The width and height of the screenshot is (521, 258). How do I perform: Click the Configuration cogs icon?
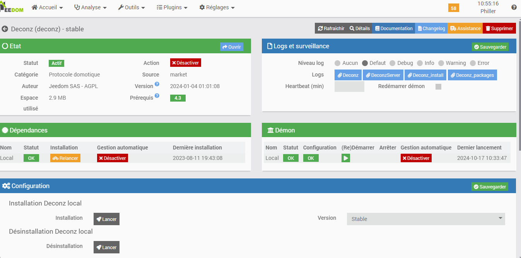pyautogui.click(x=6, y=186)
